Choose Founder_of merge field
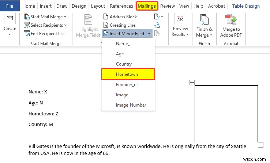The width and height of the screenshot is (270, 163). click(x=128, y=85)
